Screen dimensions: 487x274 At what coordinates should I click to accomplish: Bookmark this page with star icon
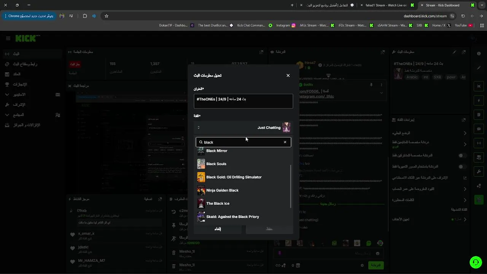[107, 16]
